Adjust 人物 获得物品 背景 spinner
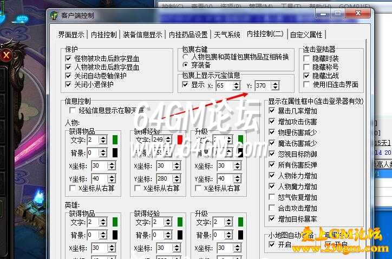Image resolution: width=392 pixels, height=259 pixels. tap(103, 152)
